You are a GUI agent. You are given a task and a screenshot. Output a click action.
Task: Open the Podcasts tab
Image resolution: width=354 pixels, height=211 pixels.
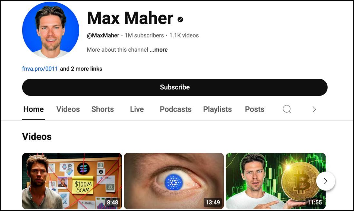pos(176,109)
